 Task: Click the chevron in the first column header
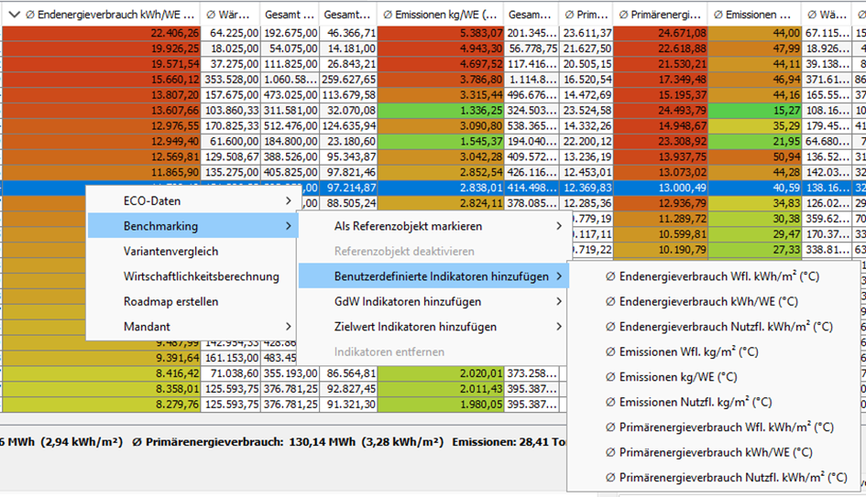(14, 14)
